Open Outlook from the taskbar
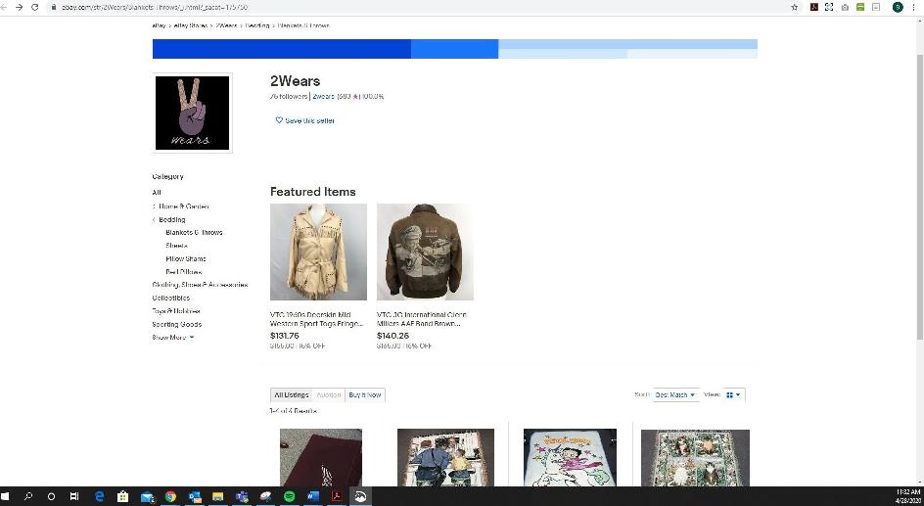 195,496
